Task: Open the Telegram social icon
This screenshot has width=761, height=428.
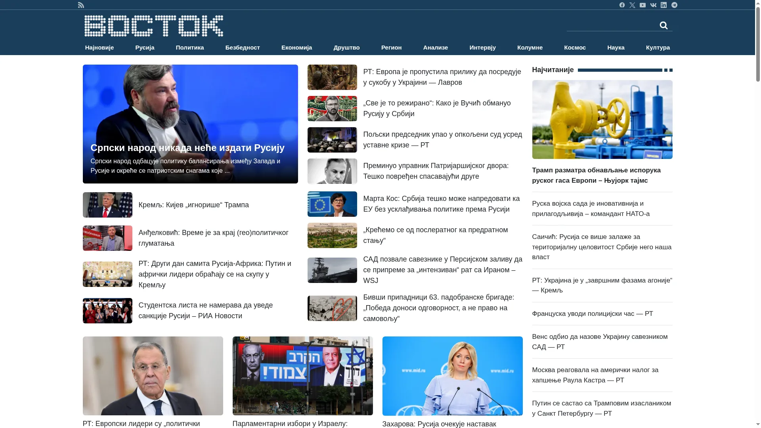Action: [x=674, y=5]
